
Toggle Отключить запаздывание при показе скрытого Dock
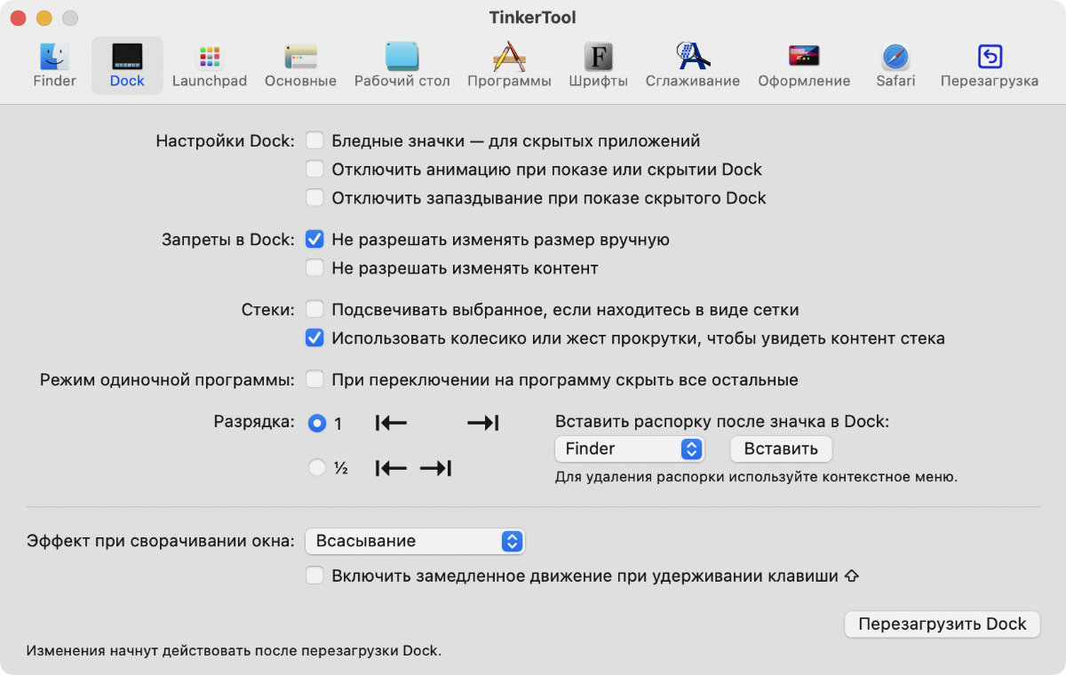point(314,197)
